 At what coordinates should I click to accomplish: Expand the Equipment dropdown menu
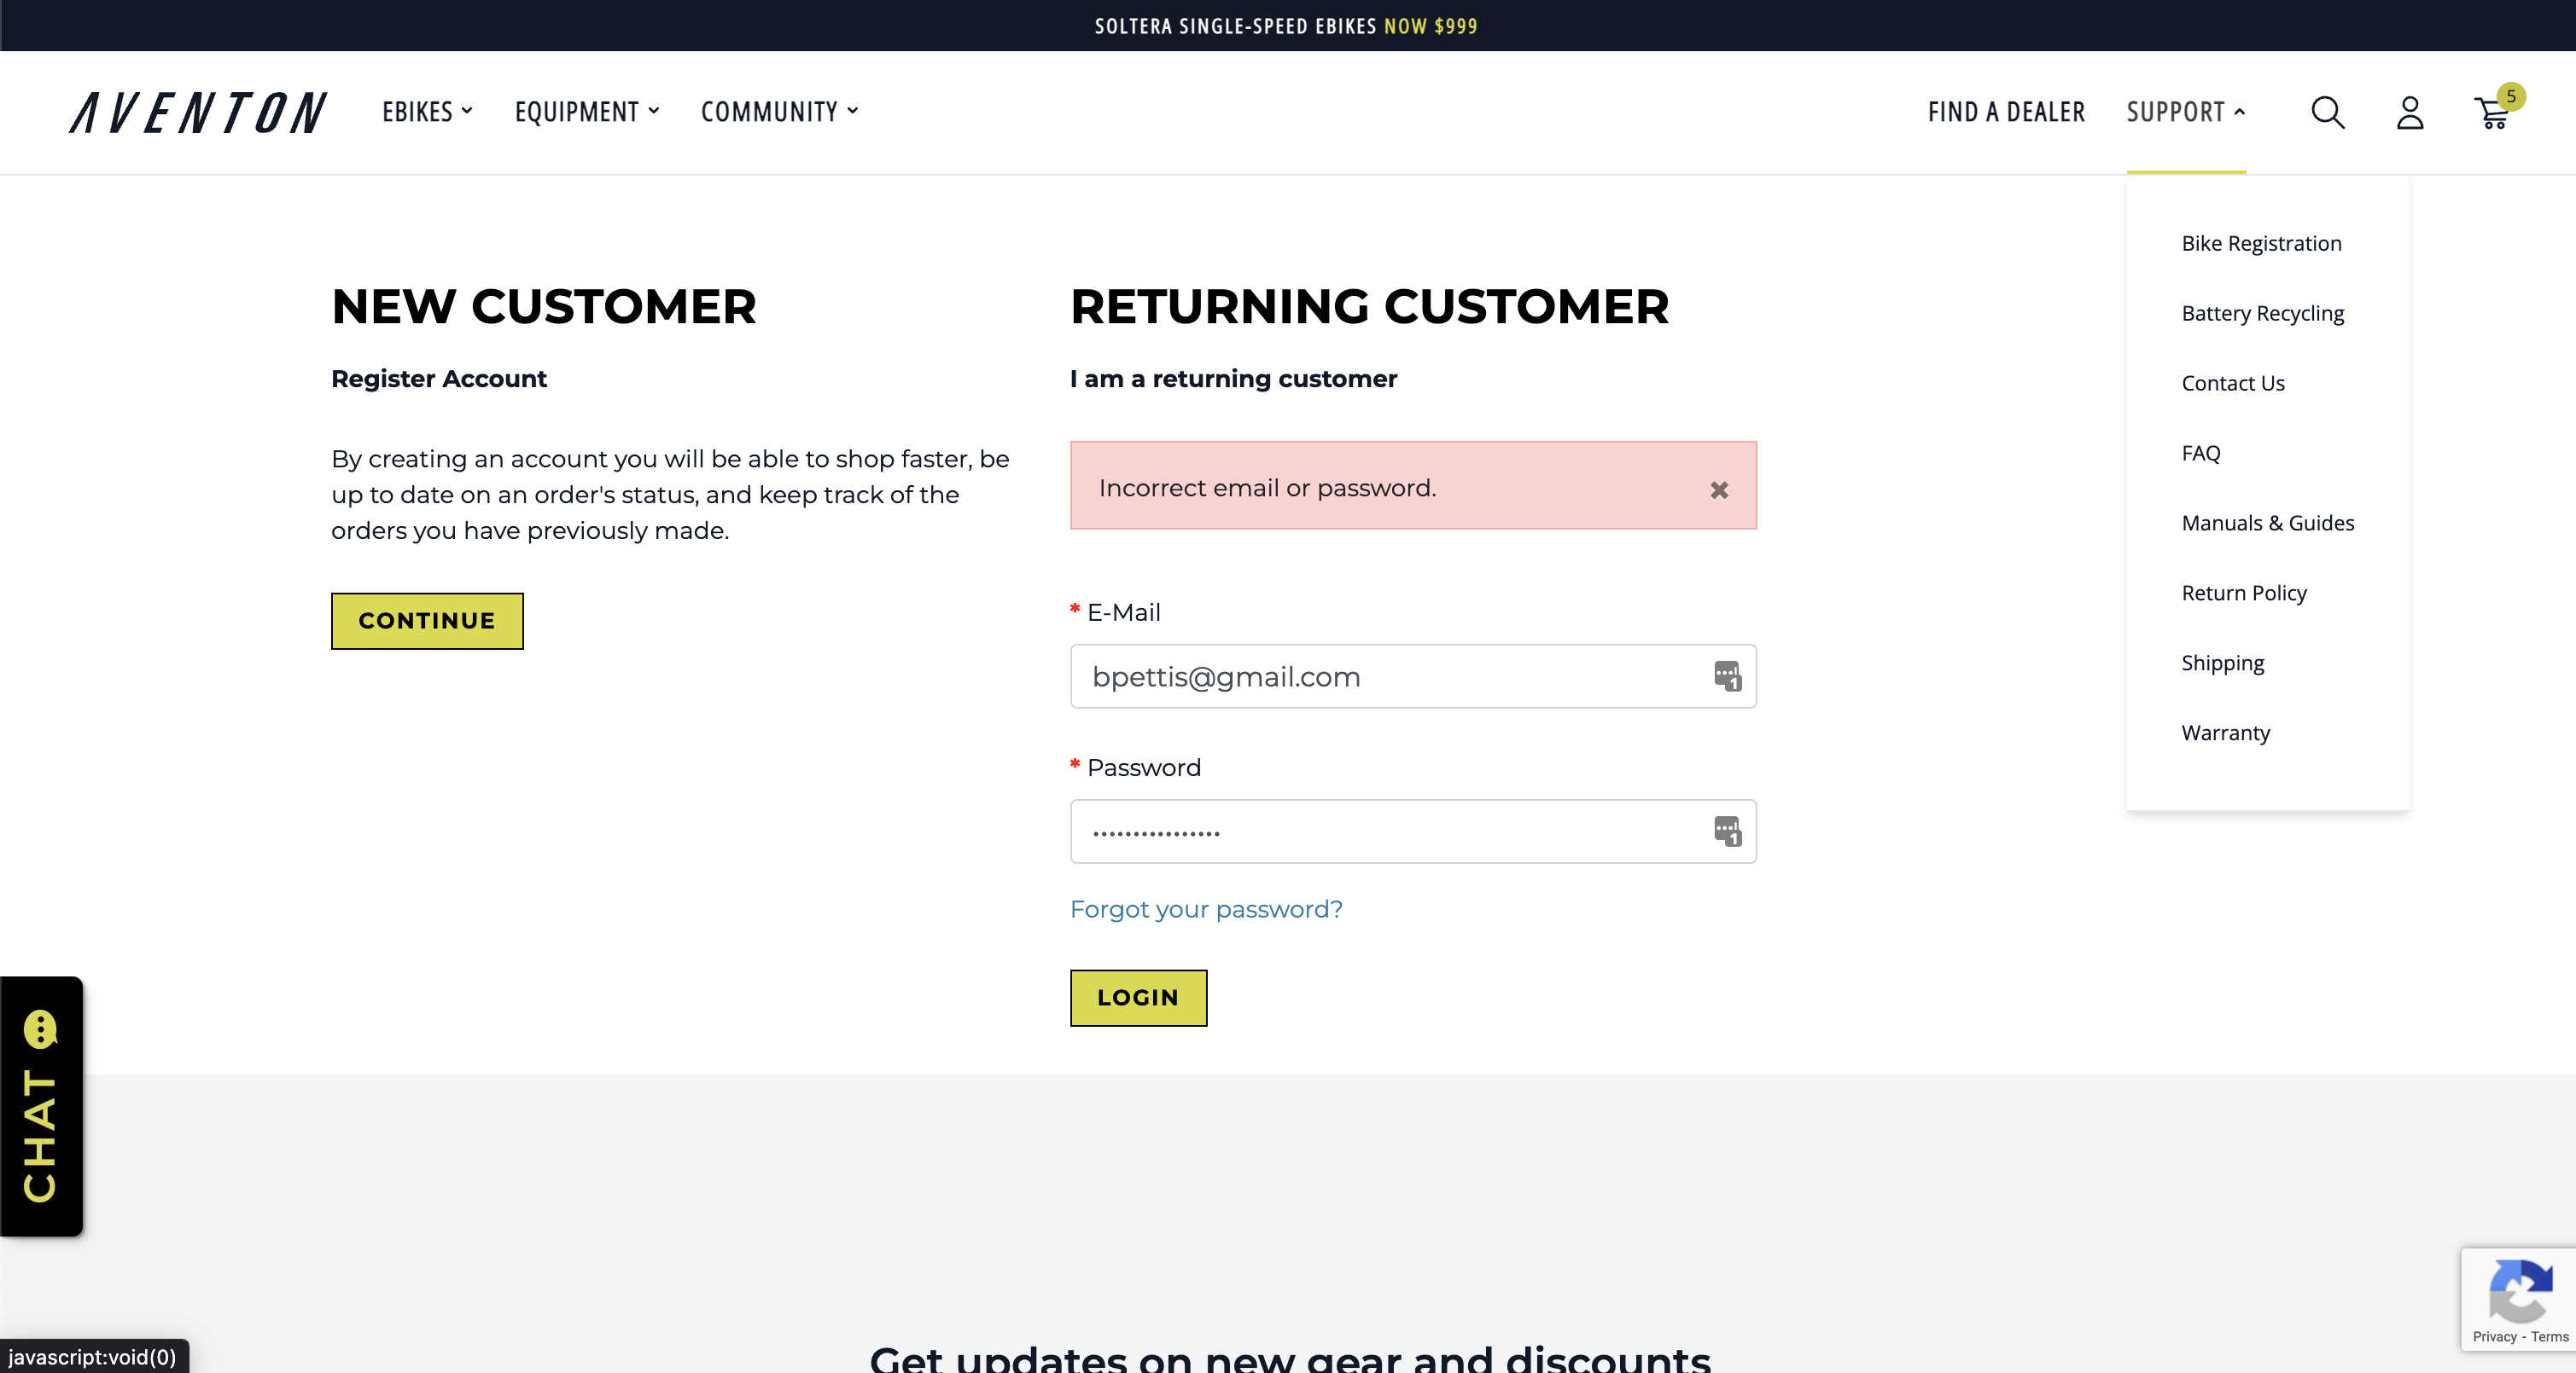point(587,112)
